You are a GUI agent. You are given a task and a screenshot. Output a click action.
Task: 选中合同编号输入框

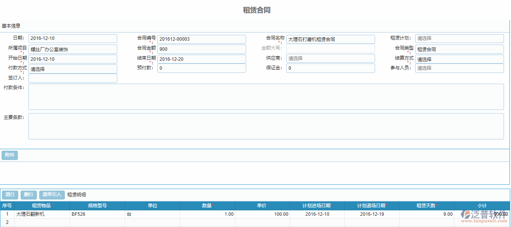coord(202,39)
